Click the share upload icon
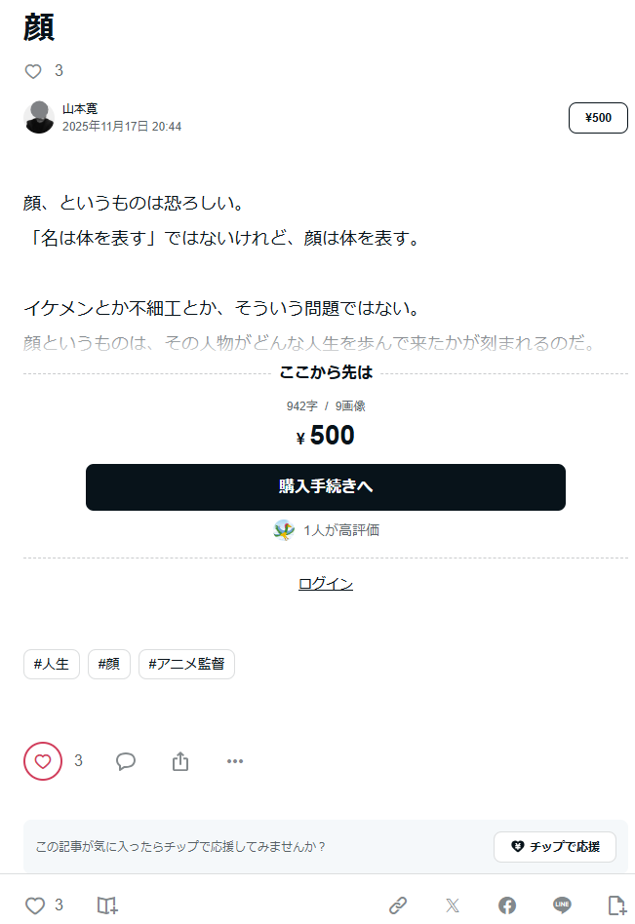 tap(180, 761)
